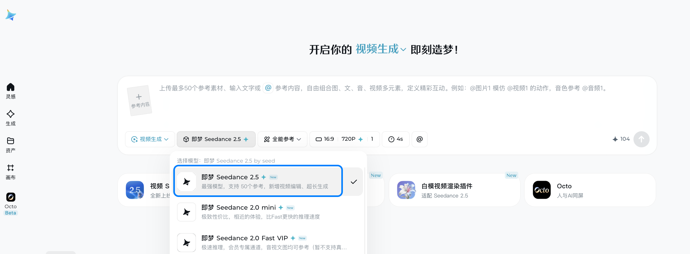This screenshot has height=254, width=690.
Task: Open the 灵感 home page in sidebar
Action: [x=11, y=91]
